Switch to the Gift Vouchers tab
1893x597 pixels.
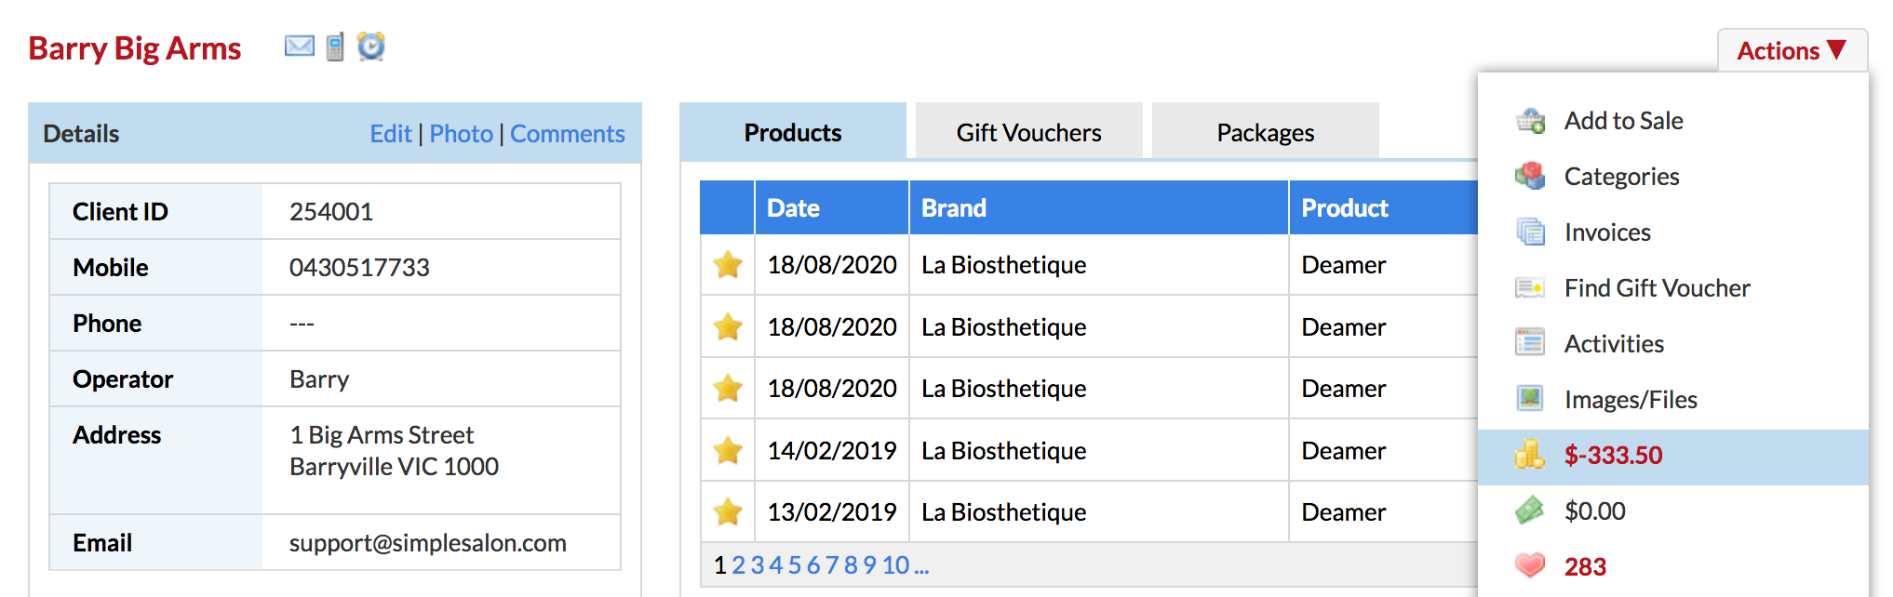pyautogui.click(x=1029, y=132)
